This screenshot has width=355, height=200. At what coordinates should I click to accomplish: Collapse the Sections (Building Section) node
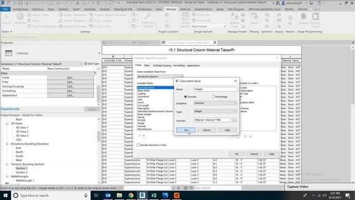pyautogui.click(x=7, y=164)
